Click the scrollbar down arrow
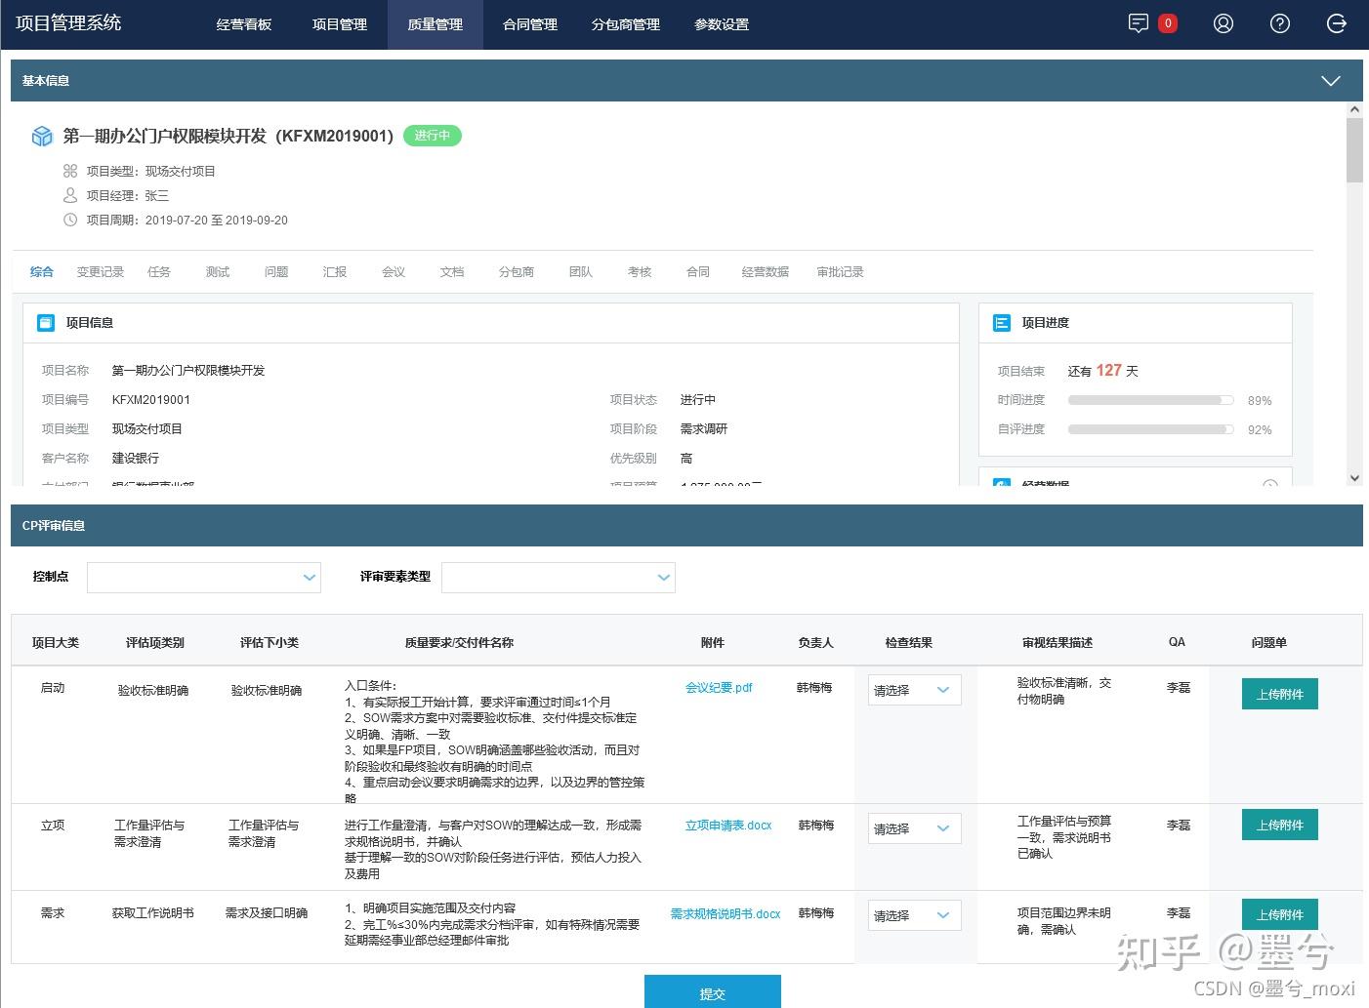The height and width of the screenshot is (1008, 1369). click(x=1354, y=478)
